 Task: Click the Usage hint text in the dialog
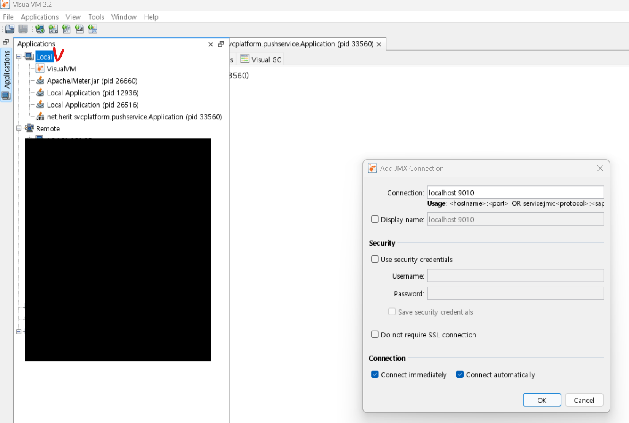[x=516, y=203]
